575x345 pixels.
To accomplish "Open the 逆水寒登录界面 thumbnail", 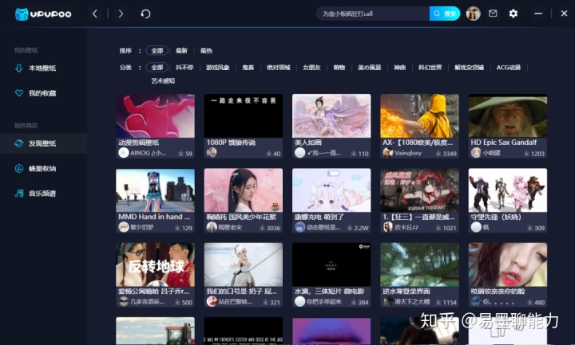I will click(419, 265).
